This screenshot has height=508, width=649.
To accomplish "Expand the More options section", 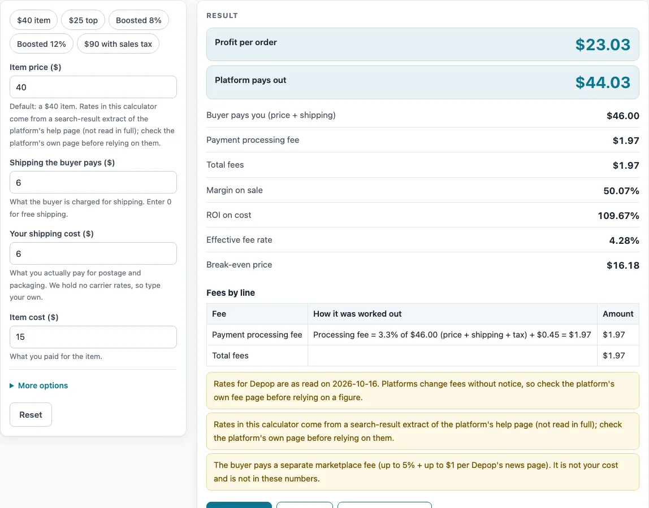I will coord(39,386).
